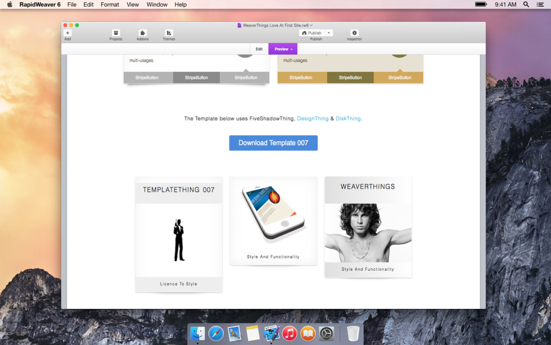Image resolution: width=551 pixels, height=345 pixels.
Task: Select the purple Preview tab
Action: (283, 49)
